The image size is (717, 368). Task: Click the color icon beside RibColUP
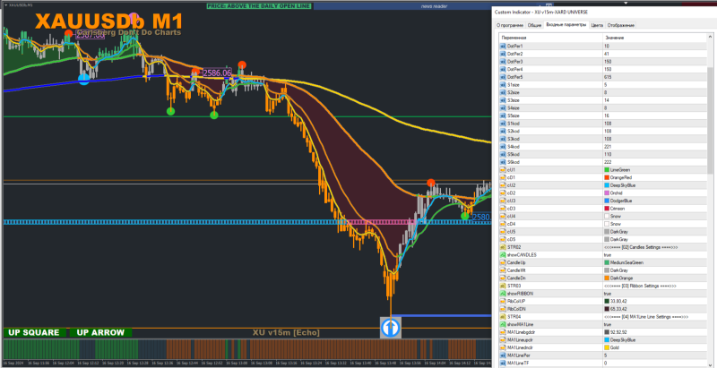[x=504, y=302]
